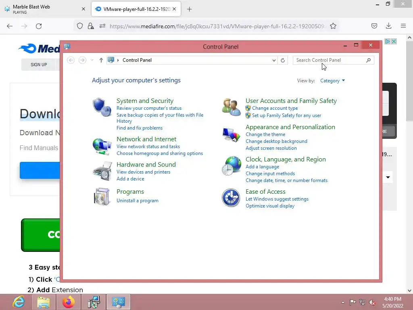
Task: Open User Accounts people icon
Action: (x=231, y=107)
